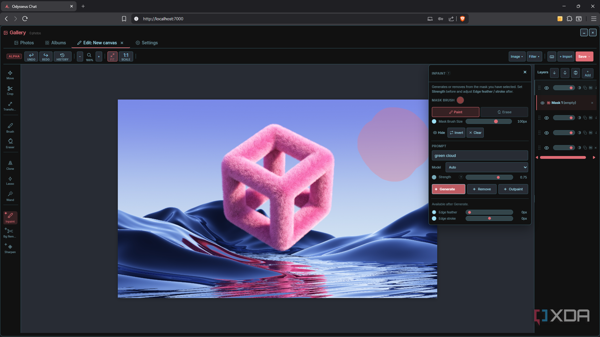The image size is (600, 337).
Task: Click the Outpaint button
Action: 513,189
